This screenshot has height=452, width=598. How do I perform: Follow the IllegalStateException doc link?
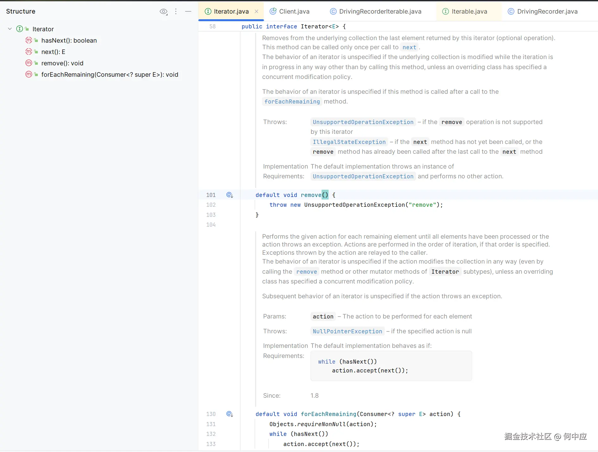pos(349,142)
